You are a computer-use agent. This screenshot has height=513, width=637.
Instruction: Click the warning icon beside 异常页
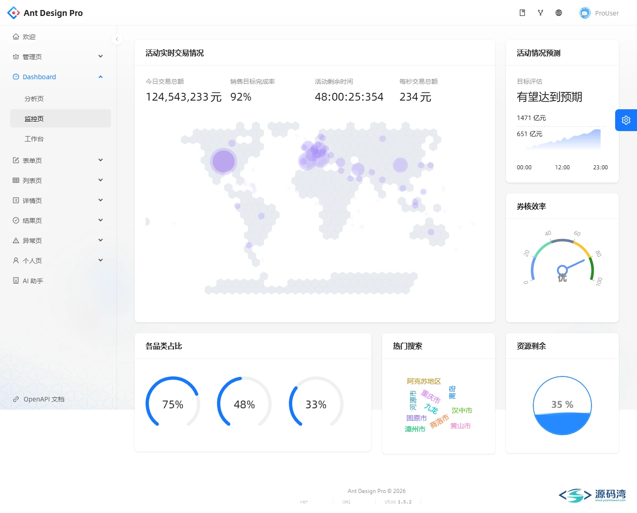(16, 241)
